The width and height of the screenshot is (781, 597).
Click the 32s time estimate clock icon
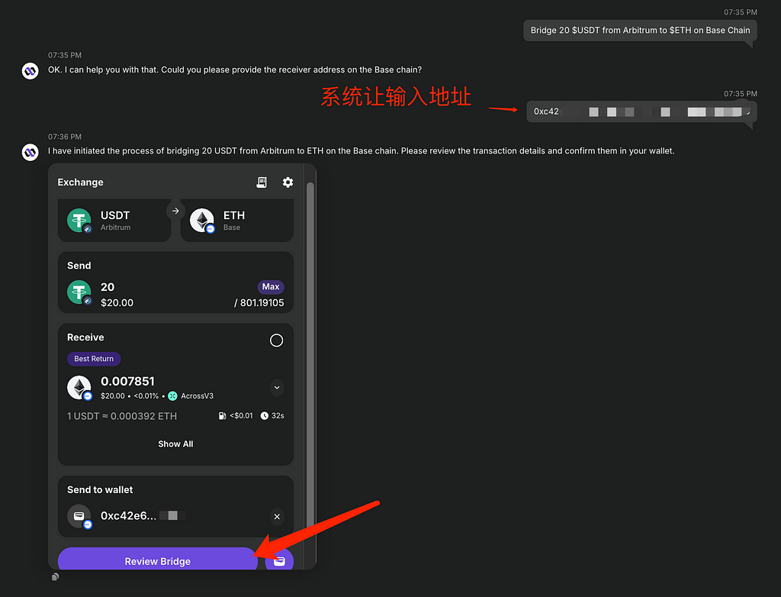pyautogui.click(x=265, y=416)
